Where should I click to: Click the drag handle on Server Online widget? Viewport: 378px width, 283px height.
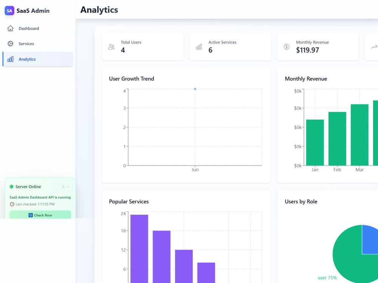click(x=64, y=187)
